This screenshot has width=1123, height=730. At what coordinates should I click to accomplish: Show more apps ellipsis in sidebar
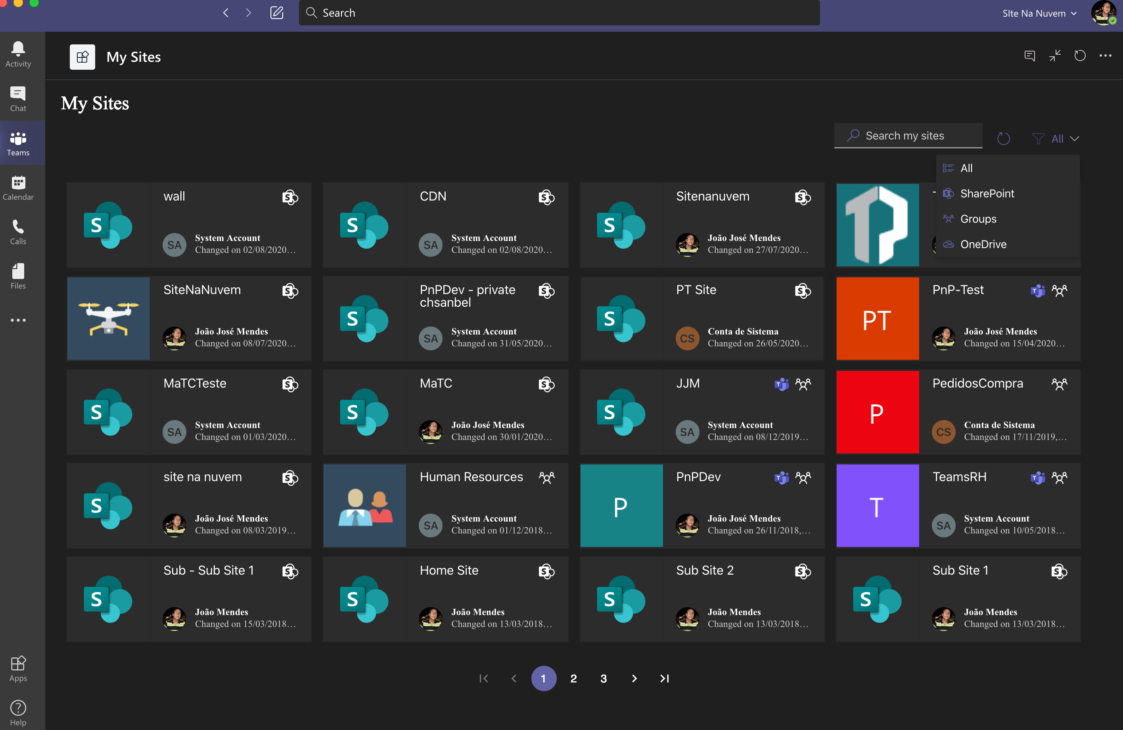click(18, 320)
